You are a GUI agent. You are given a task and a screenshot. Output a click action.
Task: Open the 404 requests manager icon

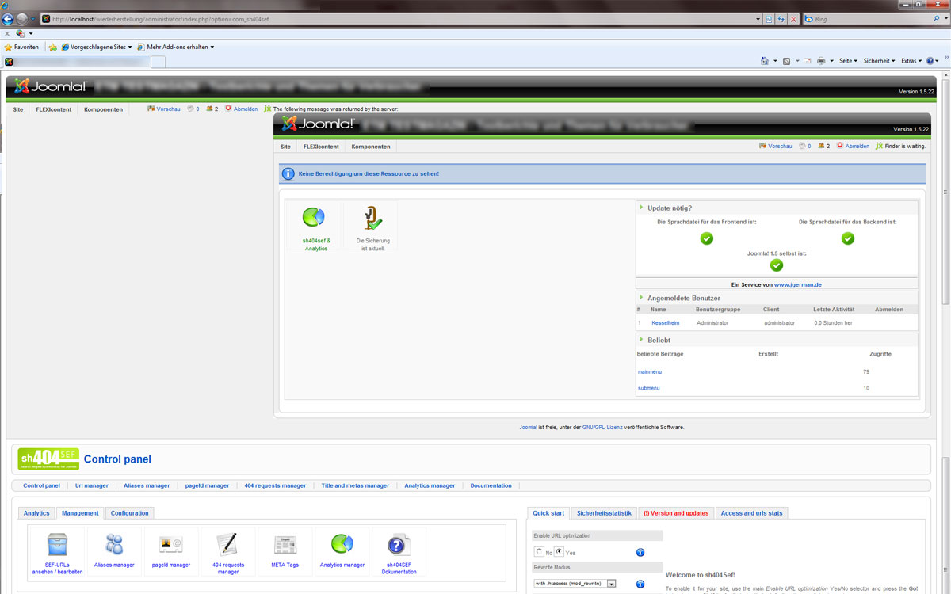pos(228,553)
